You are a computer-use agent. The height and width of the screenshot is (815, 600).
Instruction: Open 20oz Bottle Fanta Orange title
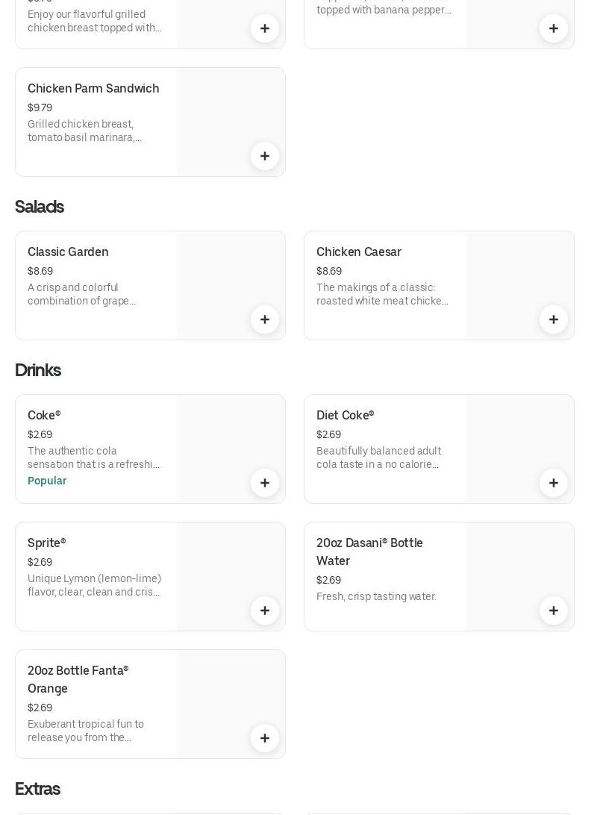pyautogui.click(x=78, y=679)
